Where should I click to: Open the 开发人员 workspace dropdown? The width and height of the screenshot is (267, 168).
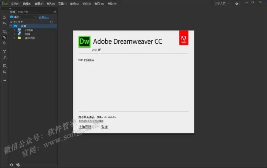click(222, 3)
